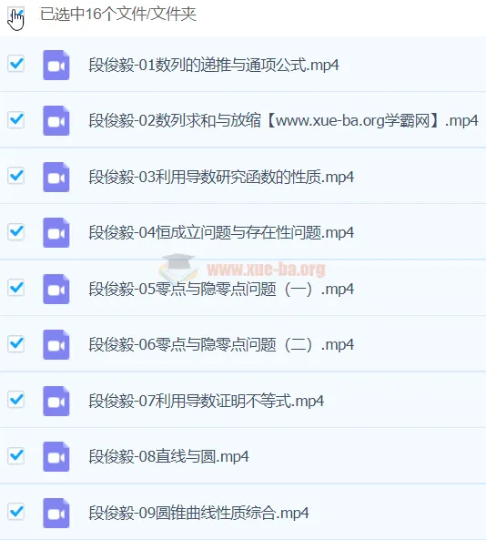Uncheck the 06零点与隐零点问题（二） checkbox

click(x=15, y=343)
